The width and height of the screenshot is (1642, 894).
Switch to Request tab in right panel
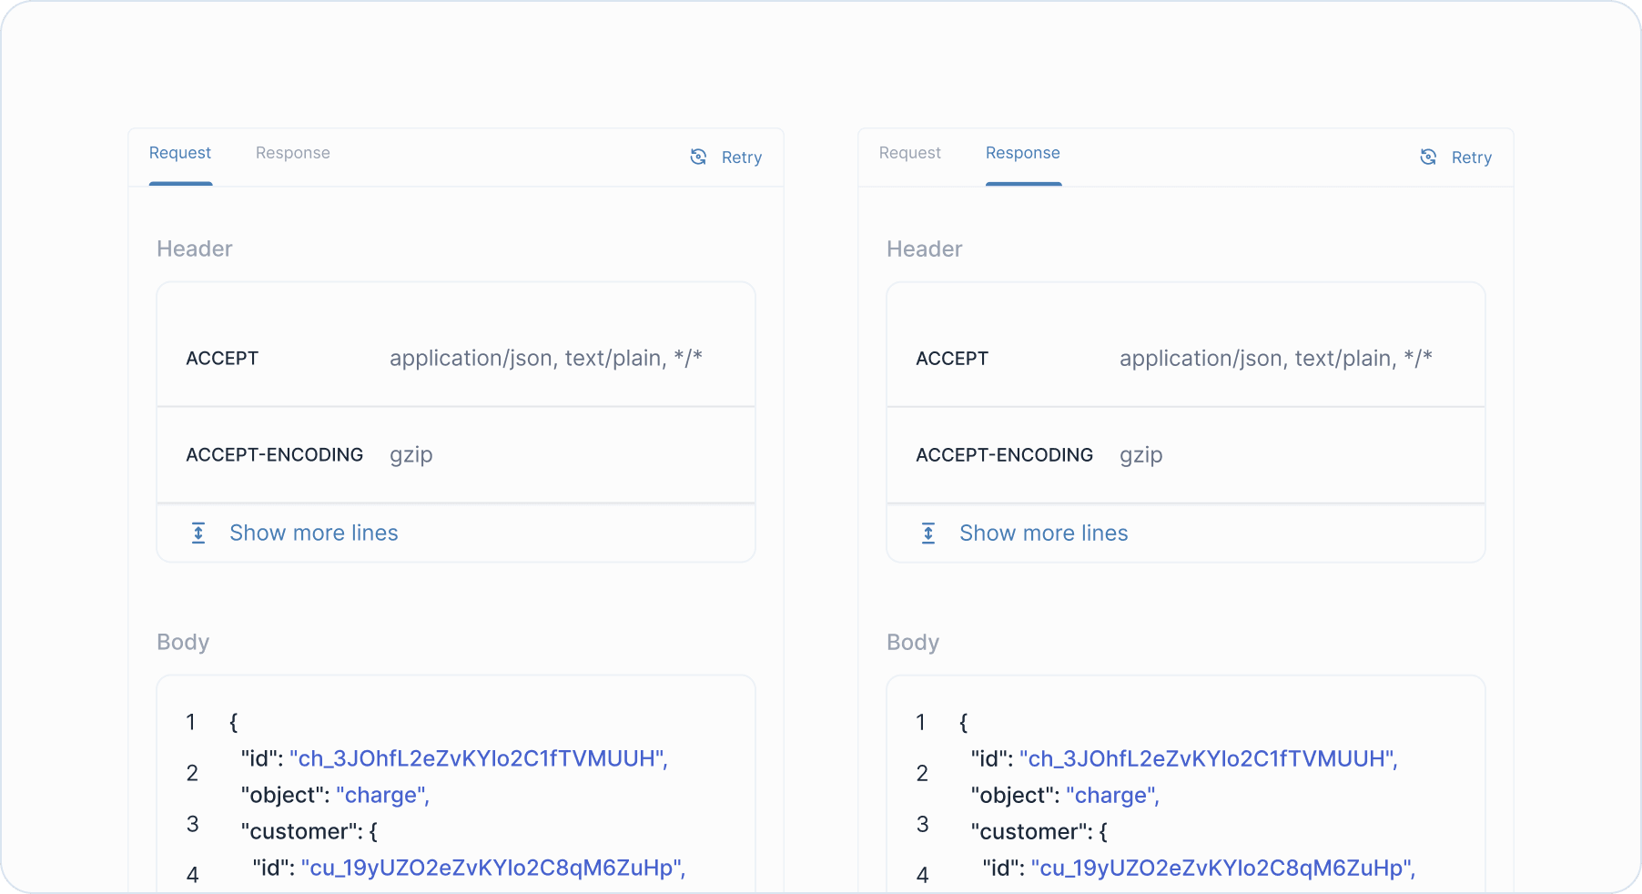click(909, 153)
